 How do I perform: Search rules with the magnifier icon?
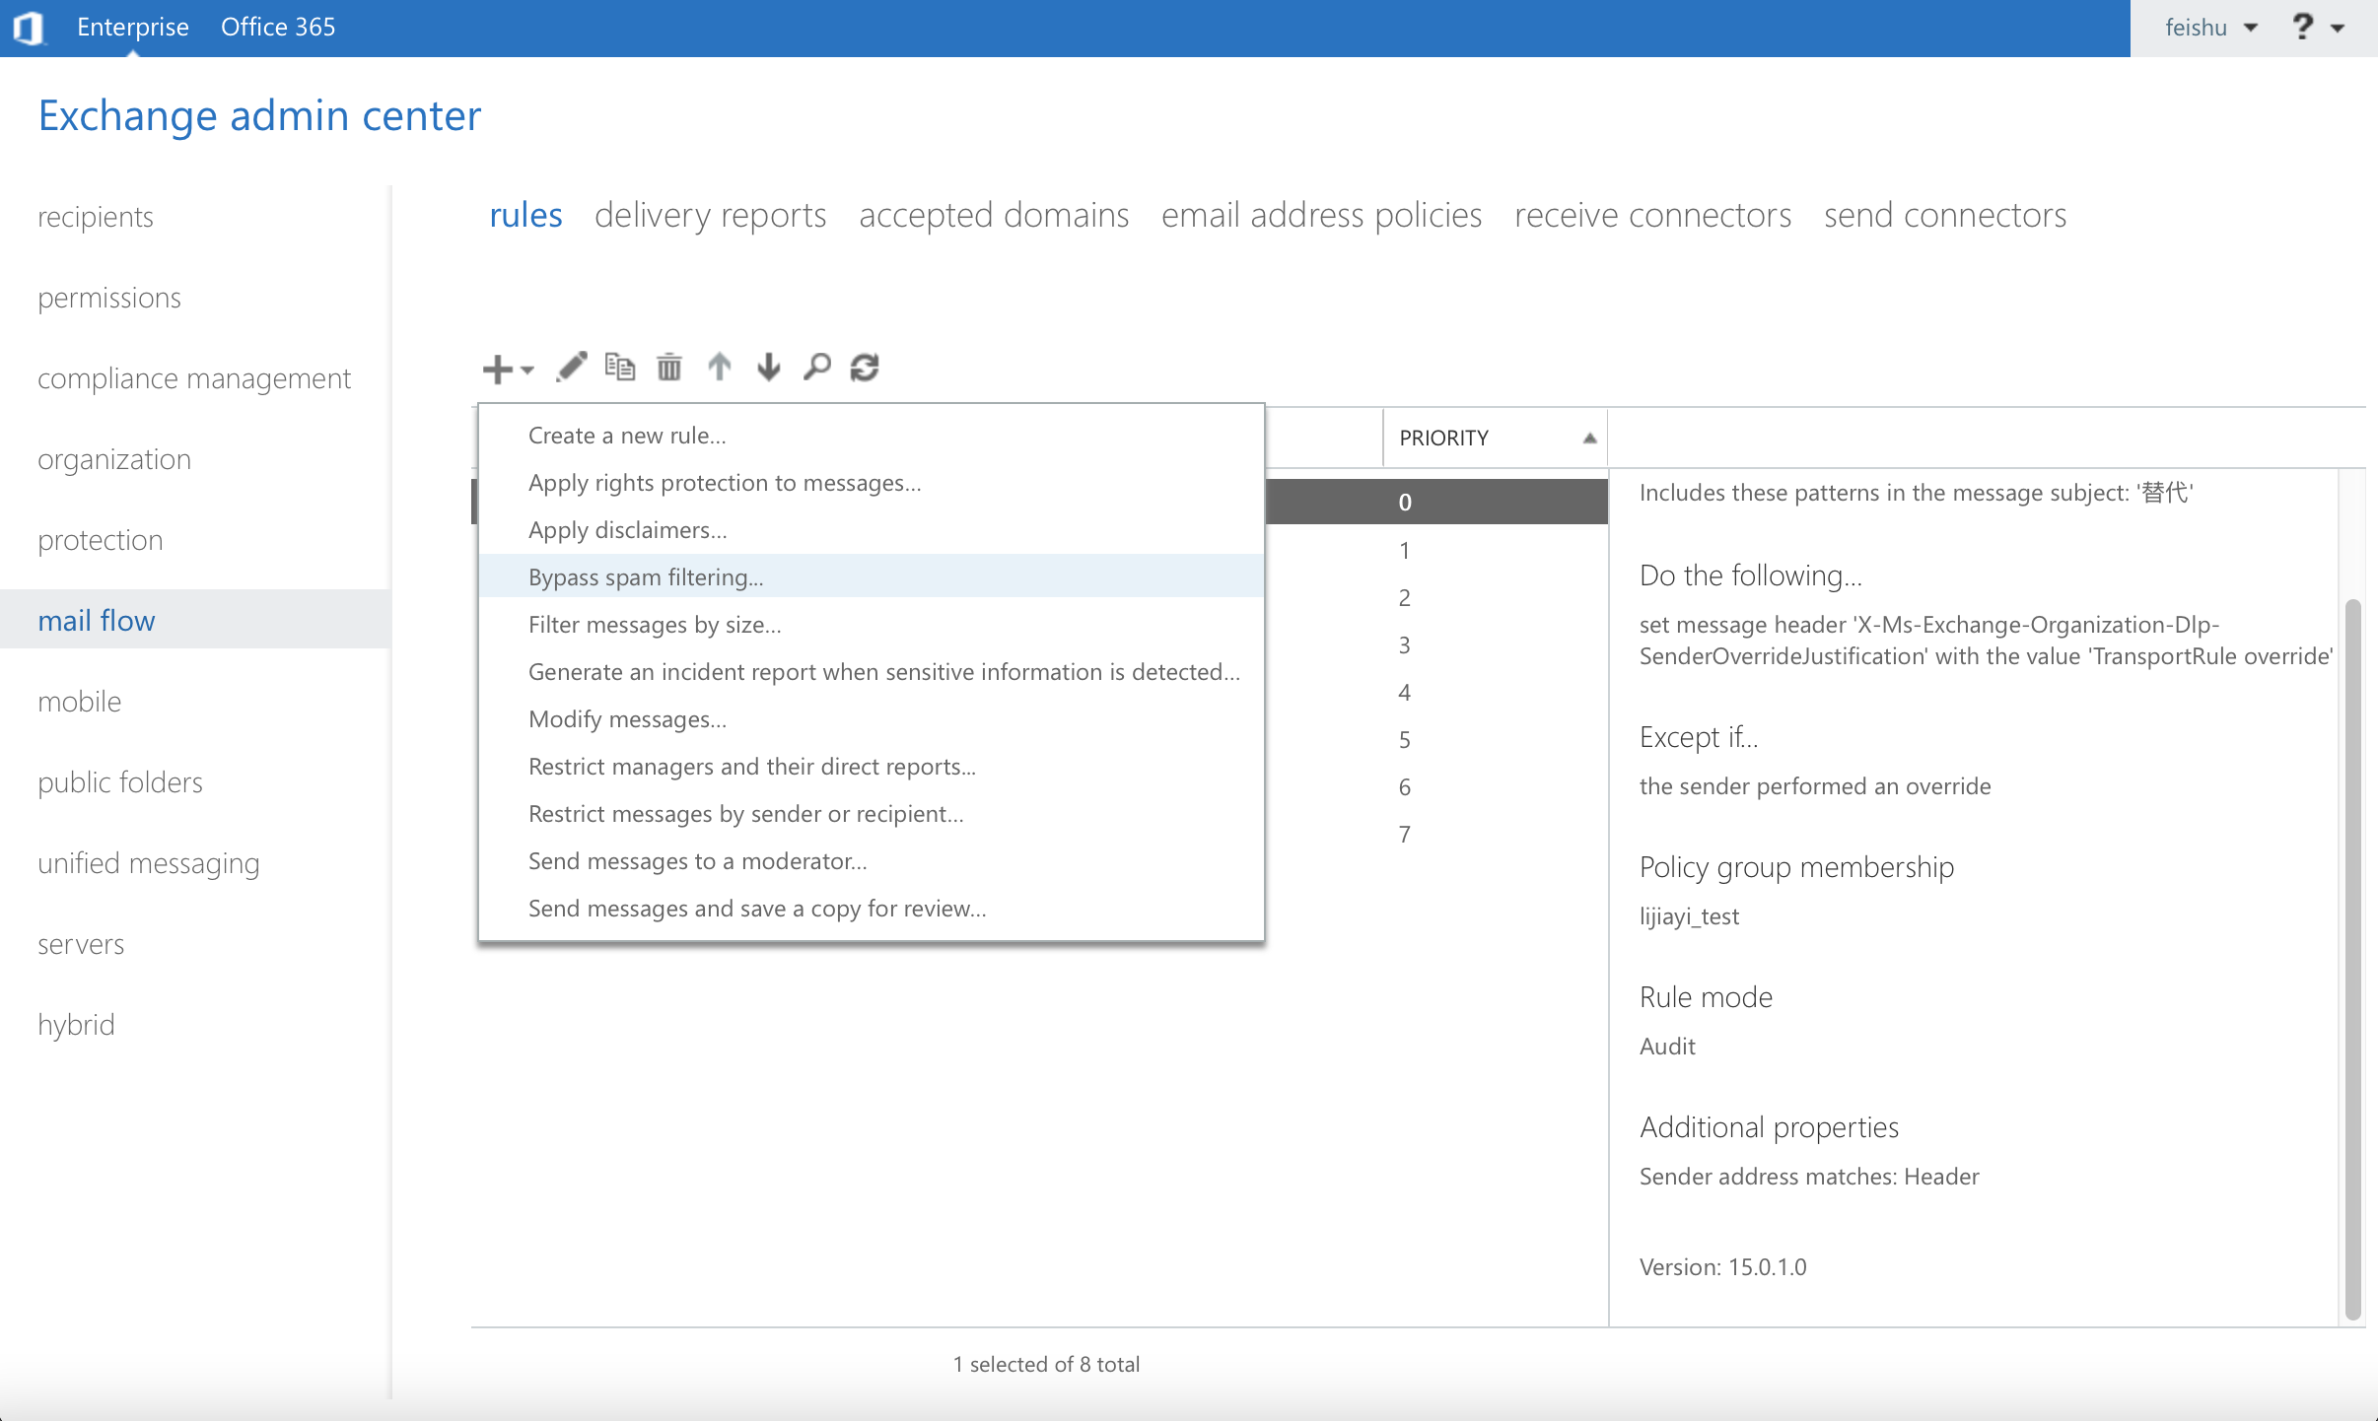tap(816, 367)
